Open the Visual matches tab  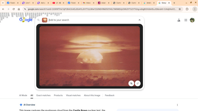tap(73, 95)
